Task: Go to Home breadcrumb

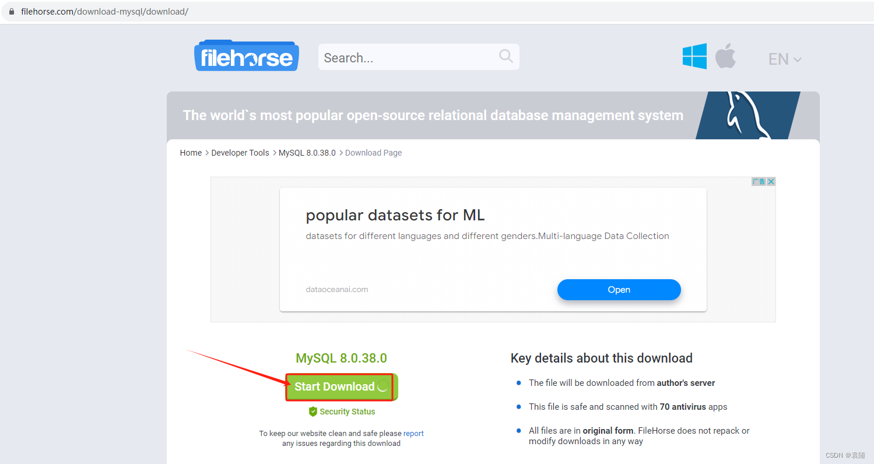Action: point(191,153)
